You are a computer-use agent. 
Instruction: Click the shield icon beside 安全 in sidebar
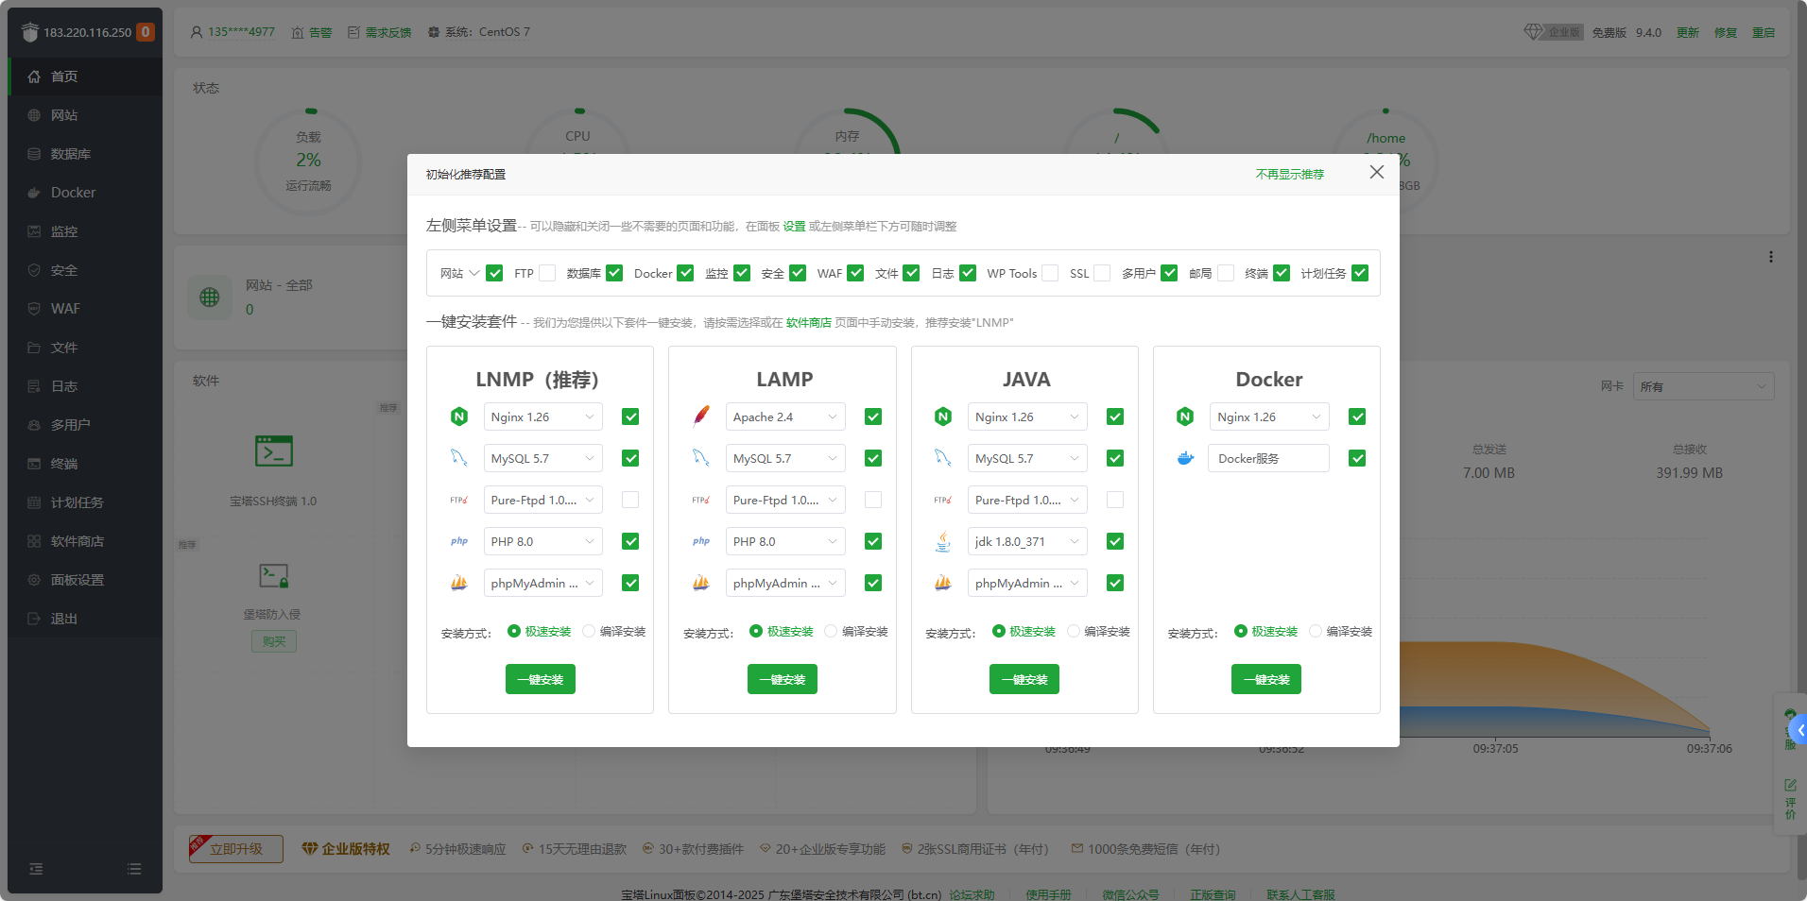tap(34, 270)
